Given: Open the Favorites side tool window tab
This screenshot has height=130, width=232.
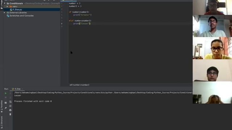Looking at the screenshot, I should [x=1, y=107].
